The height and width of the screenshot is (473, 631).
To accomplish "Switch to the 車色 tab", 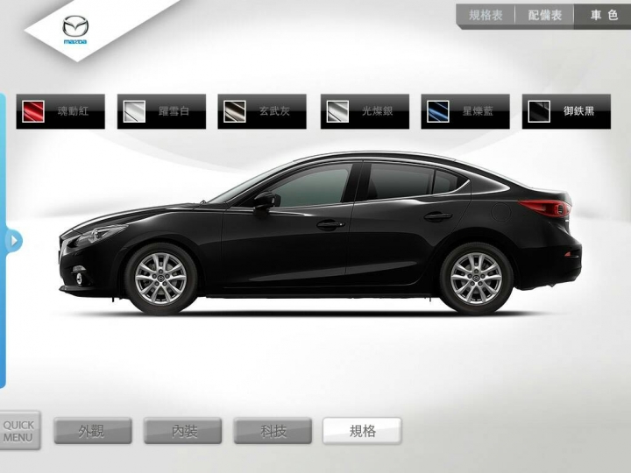I will (603, 16).
